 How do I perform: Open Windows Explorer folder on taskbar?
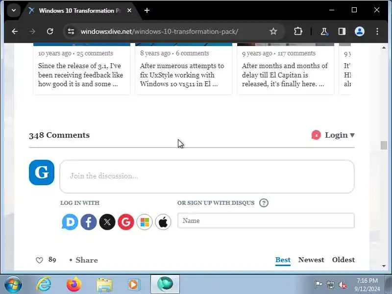click(104, 285)
